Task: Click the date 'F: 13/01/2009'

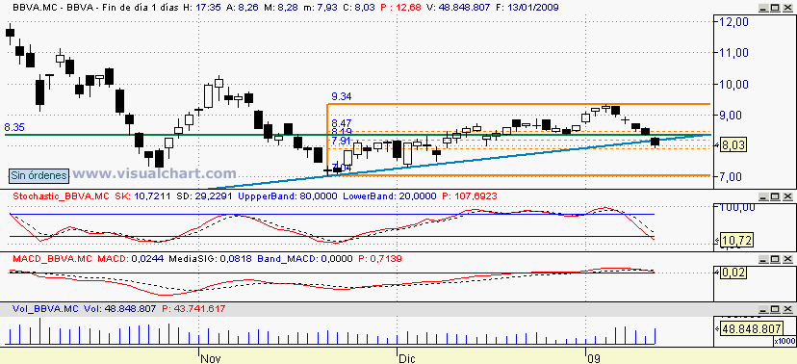Action: tap(527, 8)
